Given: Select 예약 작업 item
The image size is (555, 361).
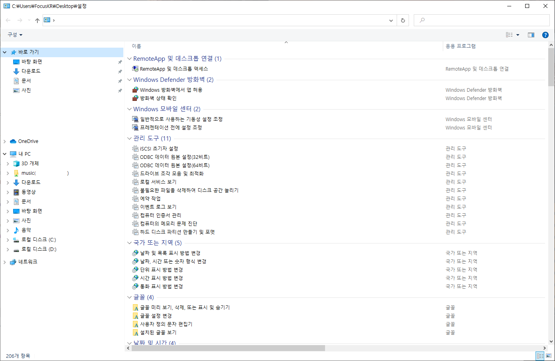Looking at the screenshot, I should 150,199.
